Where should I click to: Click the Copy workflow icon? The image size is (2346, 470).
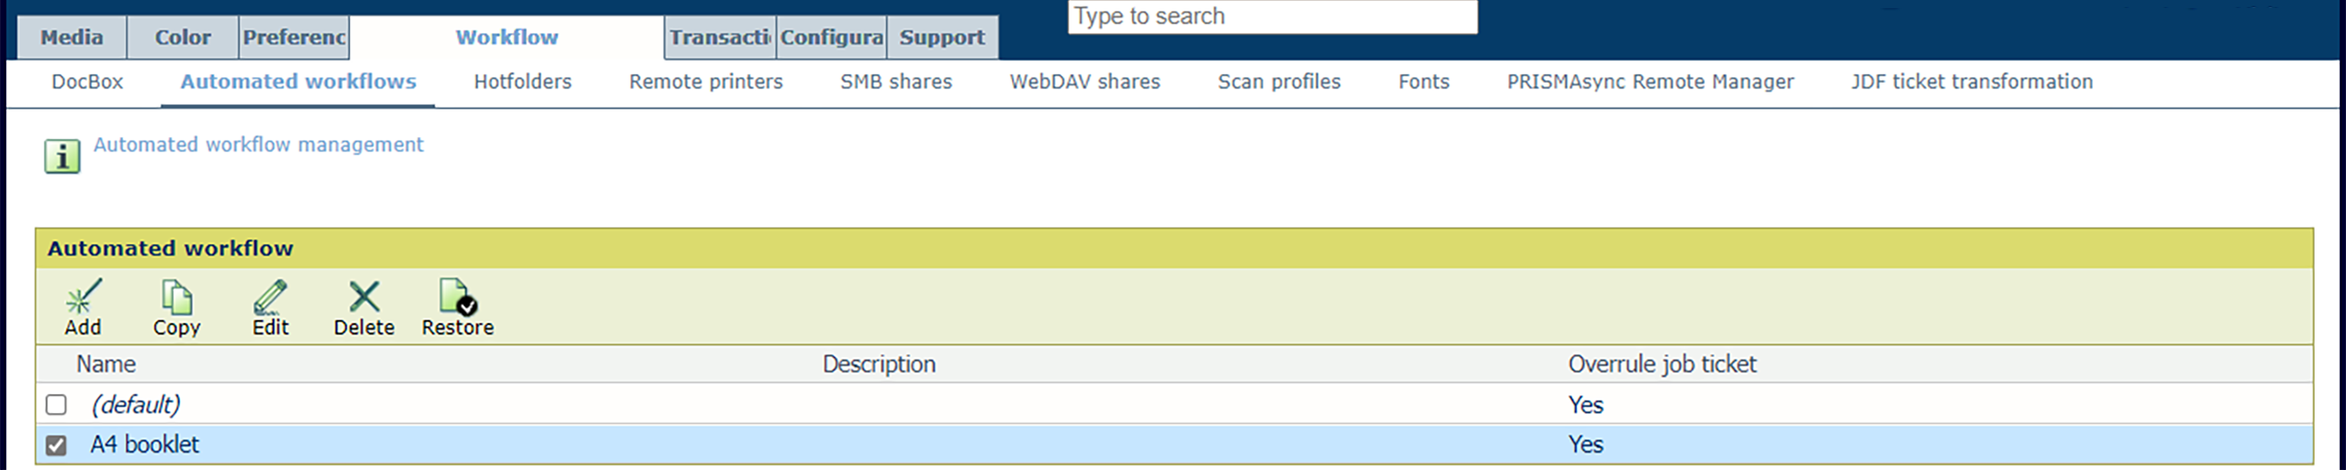tap(175, 298)
